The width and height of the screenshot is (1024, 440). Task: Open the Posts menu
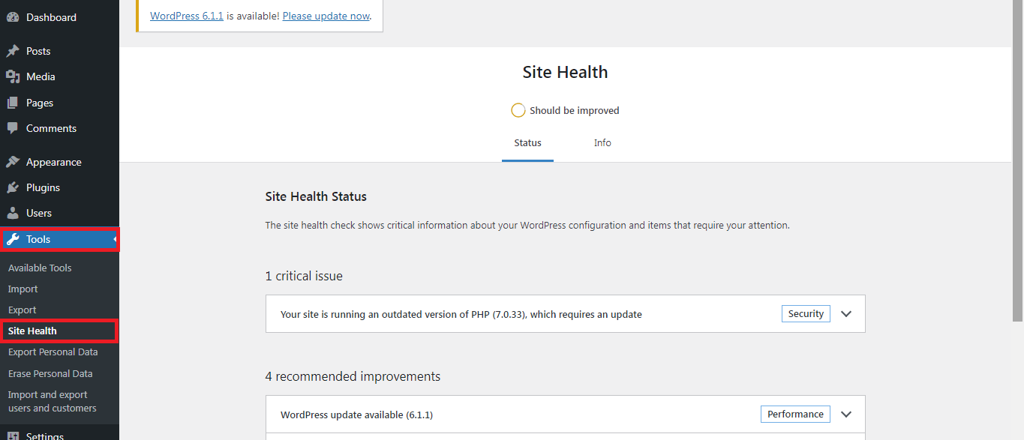59,51
